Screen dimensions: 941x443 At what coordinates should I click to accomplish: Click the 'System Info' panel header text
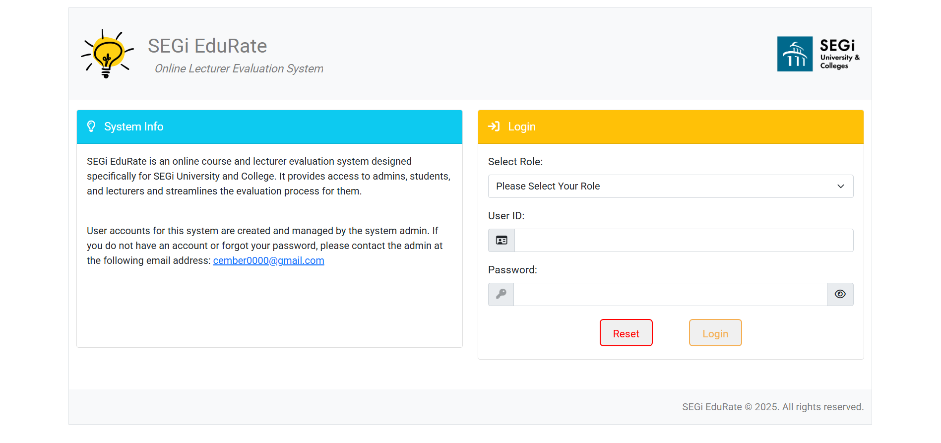(x=133, y=127)
